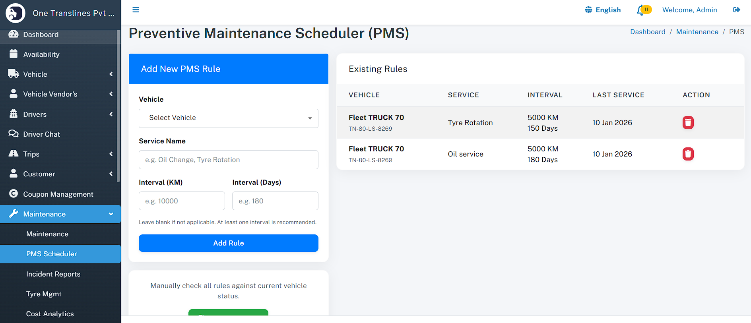The image size is (751, 323).
Task: Expand the Trips sidebar menu
Action: pyautogui.click(x=60, y=154)
